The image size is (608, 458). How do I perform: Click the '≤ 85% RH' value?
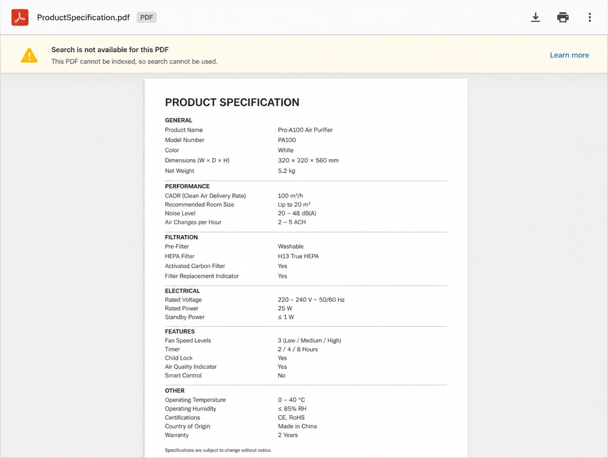pos(292,409)
